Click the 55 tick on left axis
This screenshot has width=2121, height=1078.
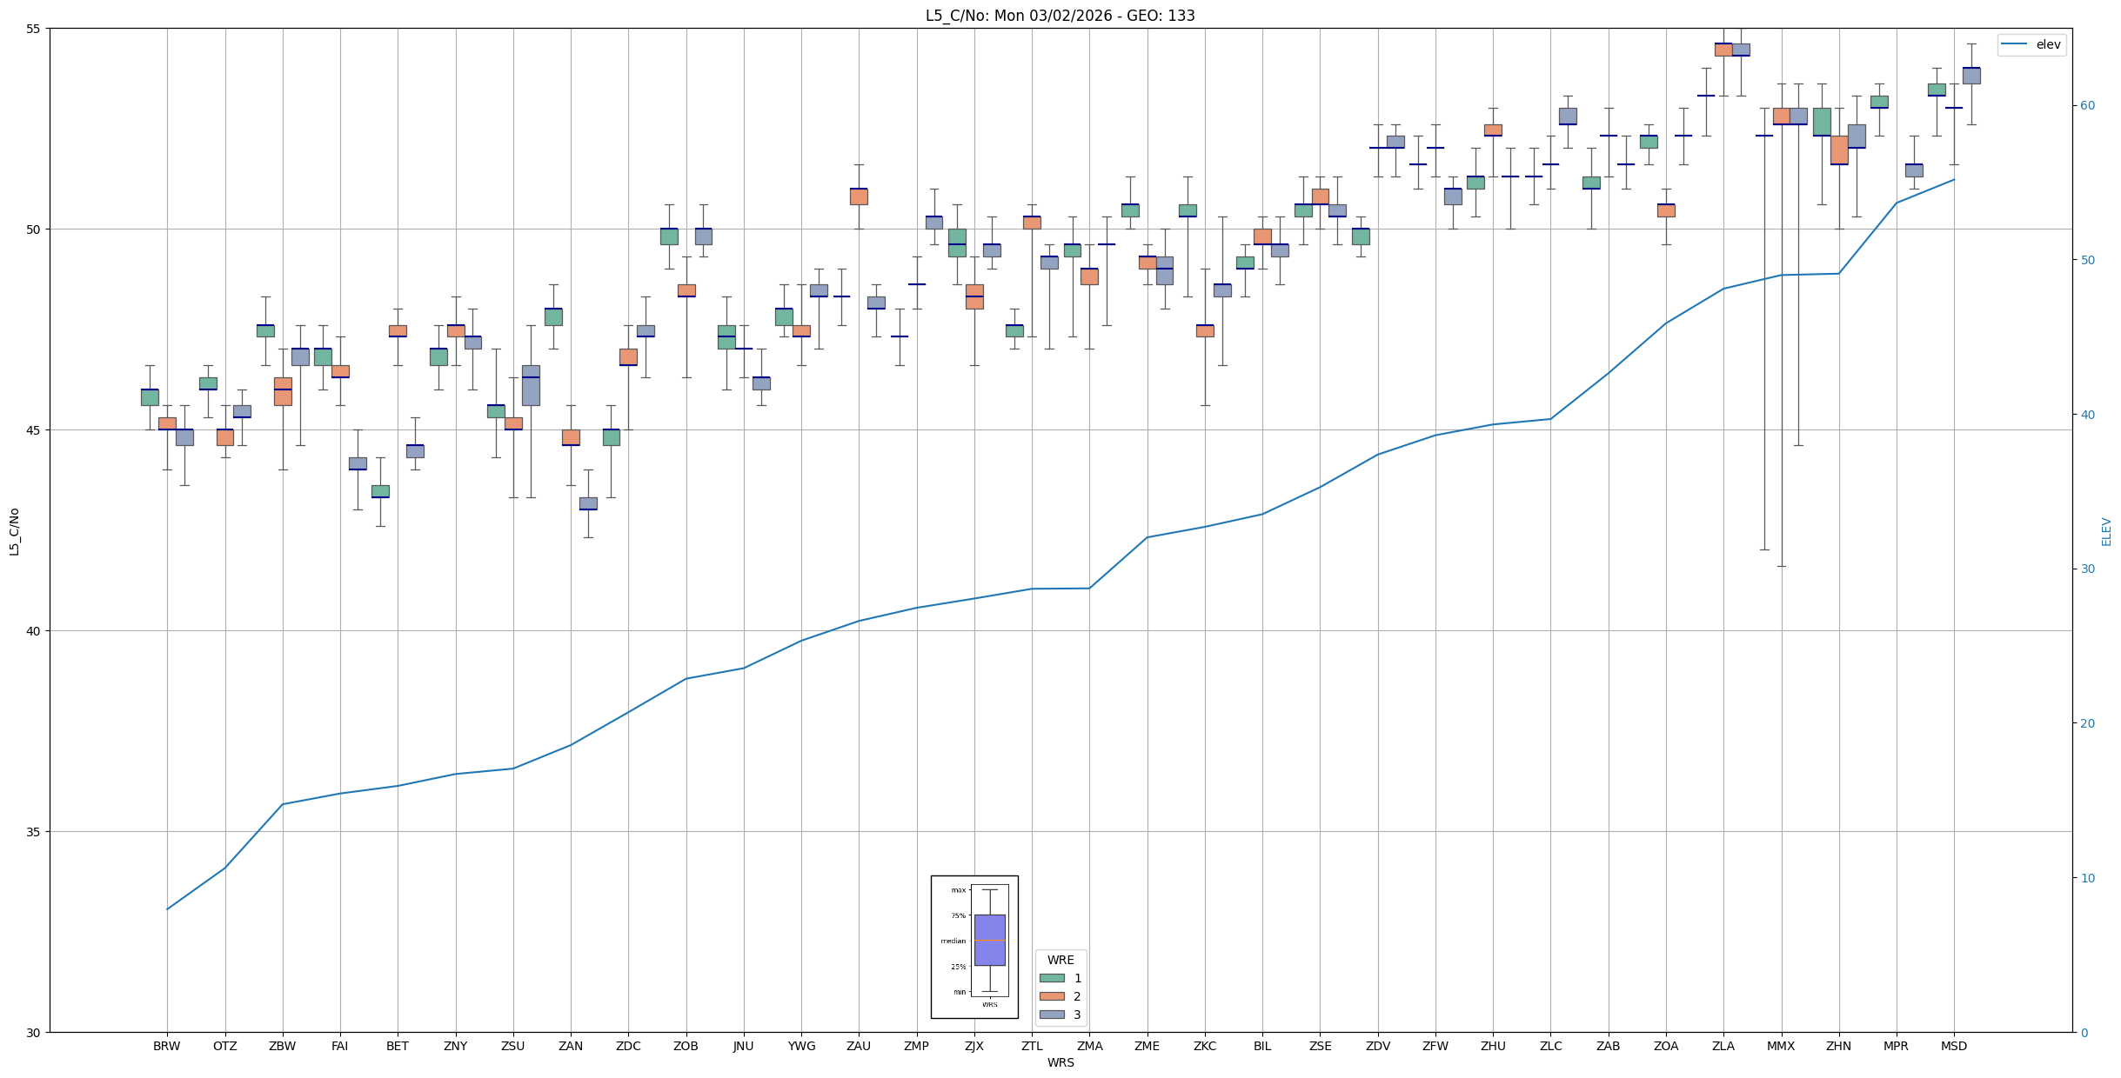point(35,29)
